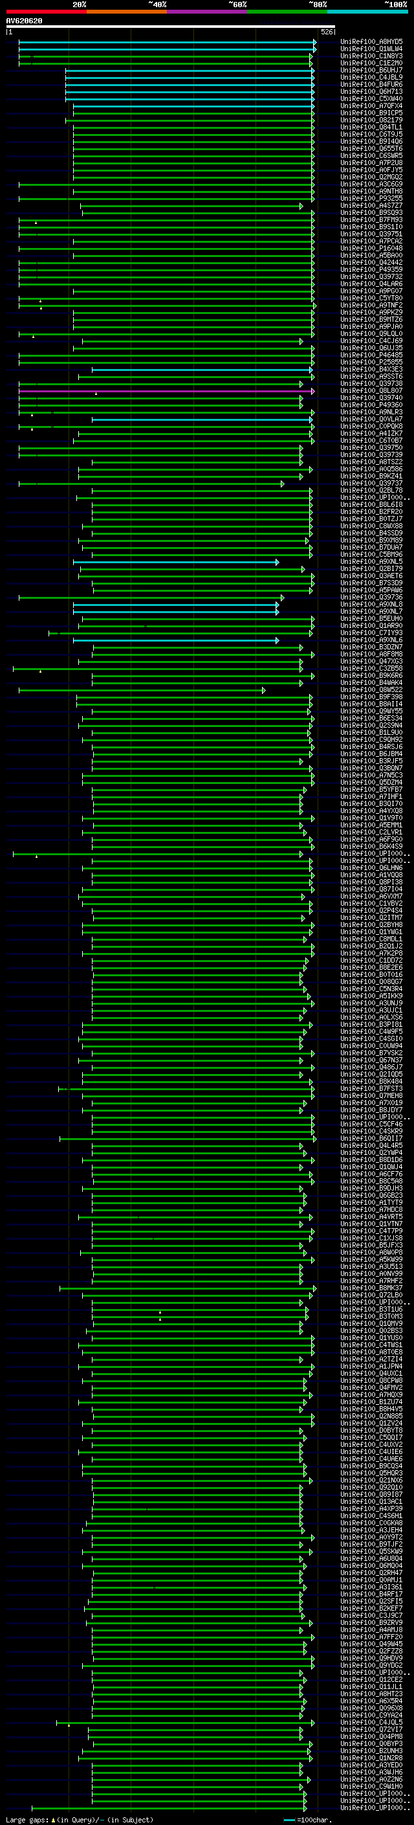
Task: Select label UniRef100_C5XW40
Action: 371,98
